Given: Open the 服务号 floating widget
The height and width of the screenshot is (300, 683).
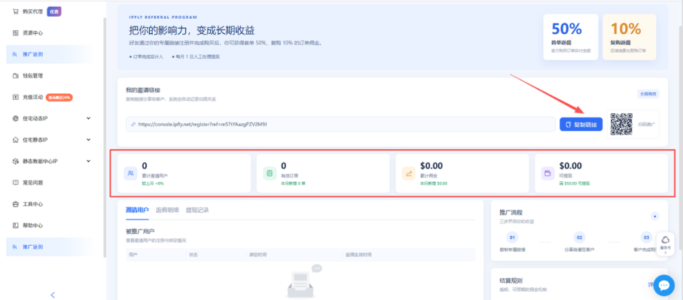Looking at the screenshot, I should [665, 244].
